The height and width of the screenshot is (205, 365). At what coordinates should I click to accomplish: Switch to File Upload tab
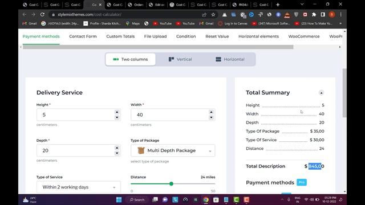[155, 36]
